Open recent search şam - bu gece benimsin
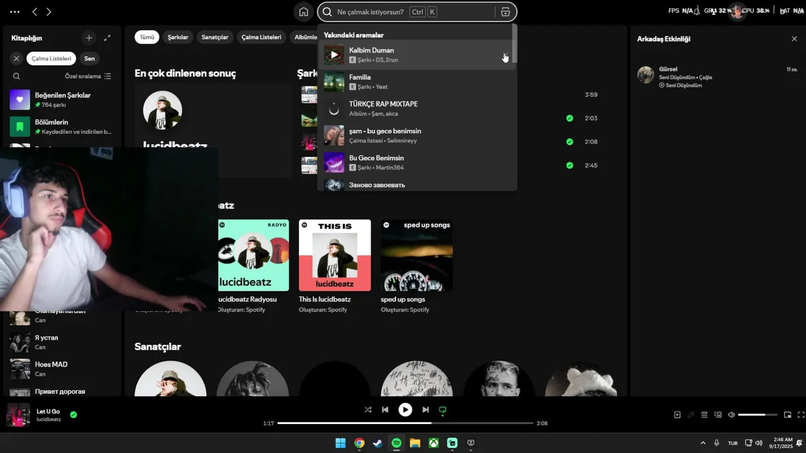806x453 pixels. (416, 135)
